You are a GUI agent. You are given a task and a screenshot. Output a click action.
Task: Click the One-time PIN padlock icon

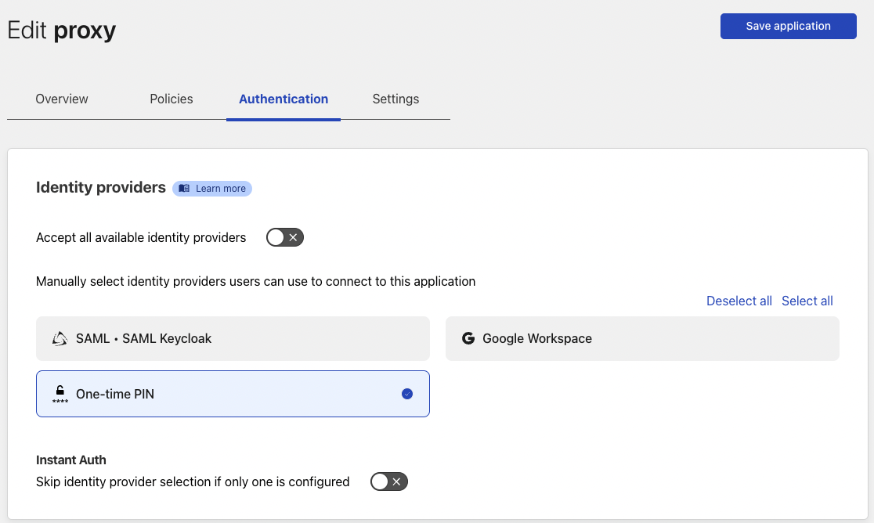coord(60,393)
